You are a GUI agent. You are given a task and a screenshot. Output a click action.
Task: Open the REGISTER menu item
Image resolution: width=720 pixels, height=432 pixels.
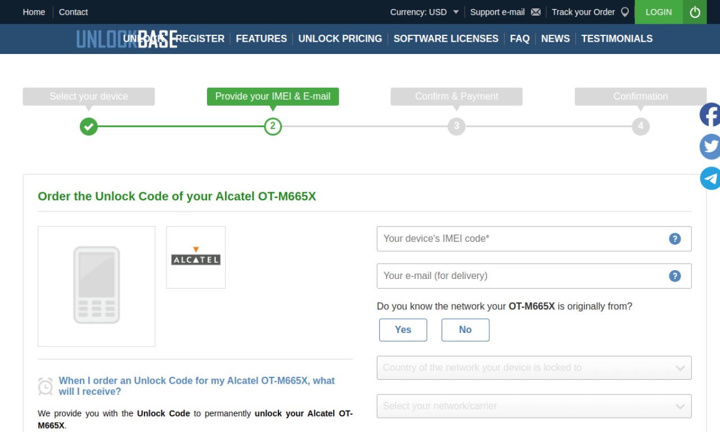click(x=201, y=39)
